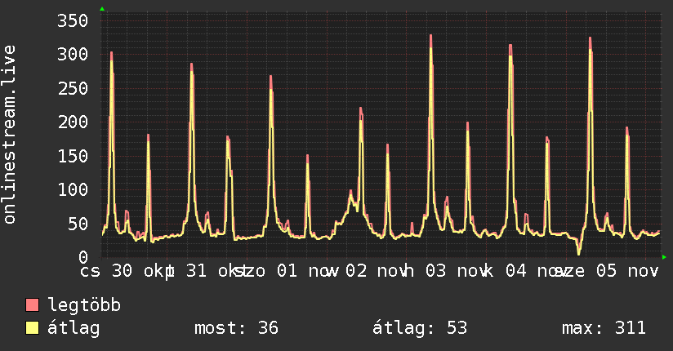673x351 pixels.
Task: Click the green arrow atop the y-axis
Action: click(102, 9)
